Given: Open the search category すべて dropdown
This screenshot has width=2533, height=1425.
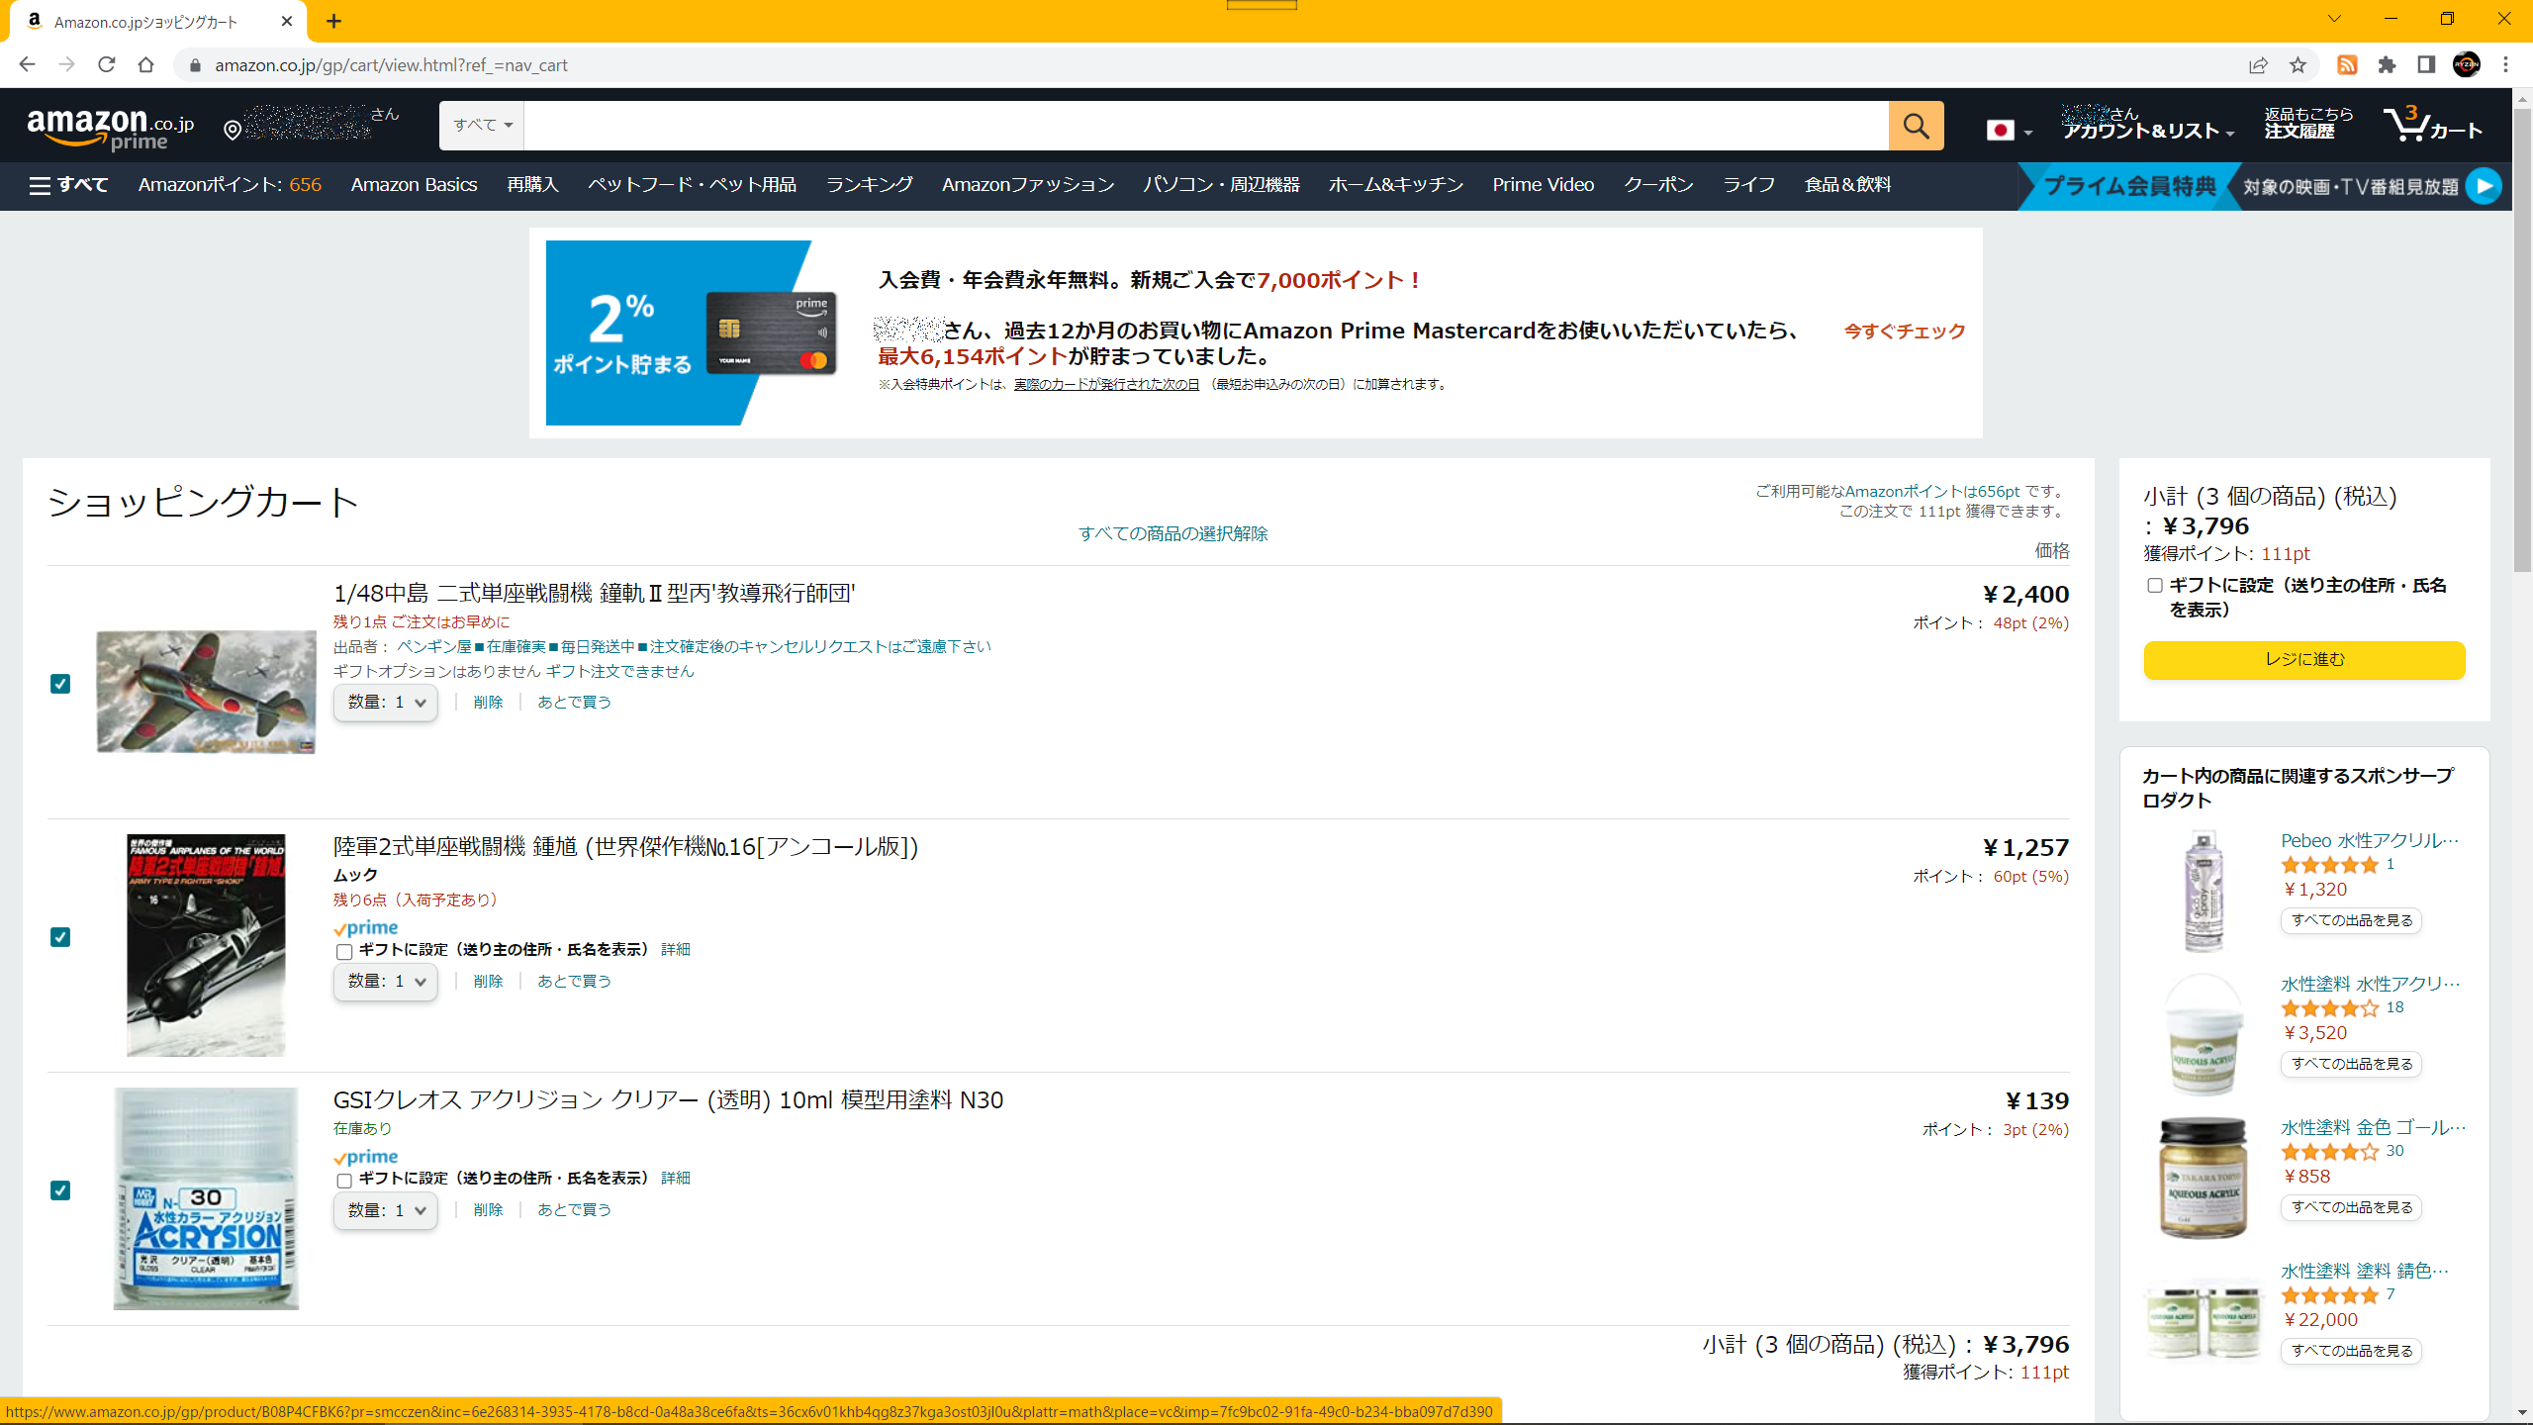Looking at the screenshot, I should pos(482,126).
